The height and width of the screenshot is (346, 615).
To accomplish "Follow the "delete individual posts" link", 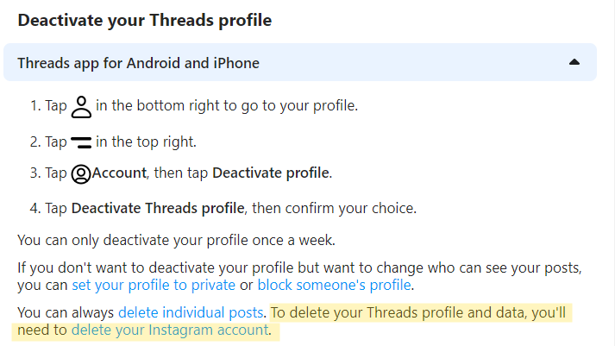I will pos(190,311).
